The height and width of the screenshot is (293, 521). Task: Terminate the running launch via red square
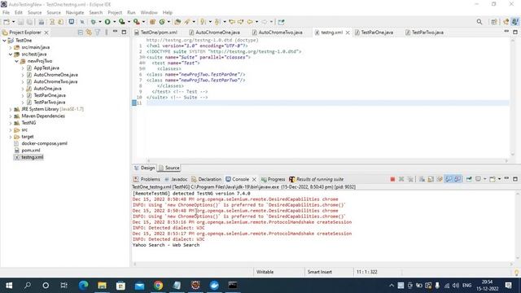point(392,179)
